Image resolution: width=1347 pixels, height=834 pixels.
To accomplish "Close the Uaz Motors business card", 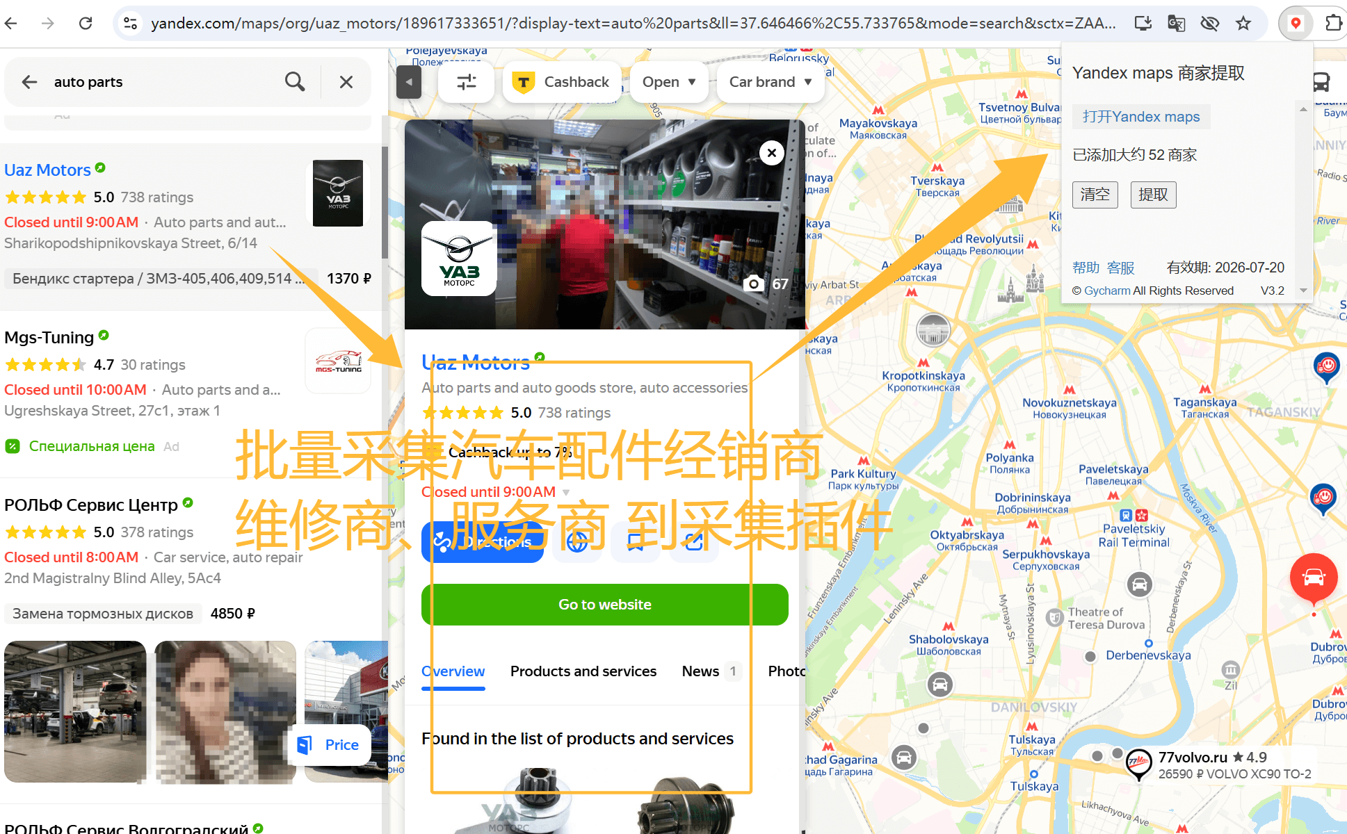I will point(772,153).
